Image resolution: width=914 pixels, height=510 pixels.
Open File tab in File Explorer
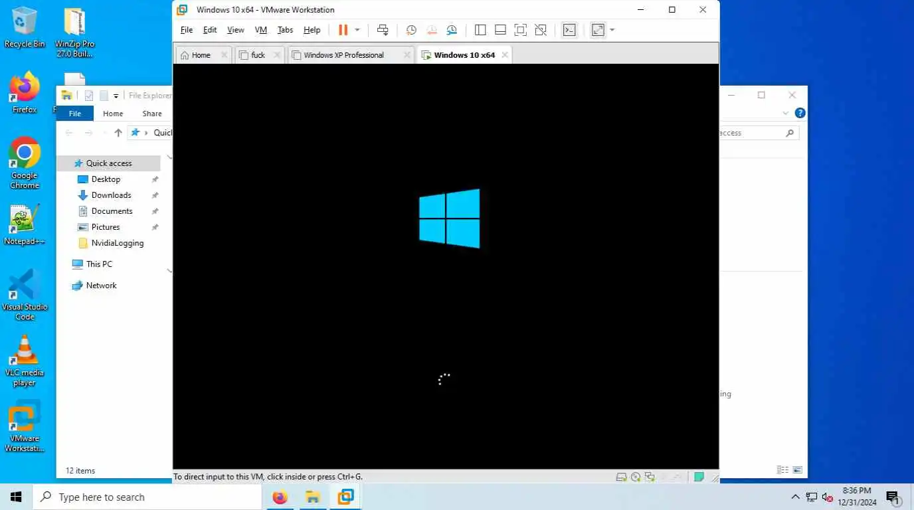click(75, 114)
